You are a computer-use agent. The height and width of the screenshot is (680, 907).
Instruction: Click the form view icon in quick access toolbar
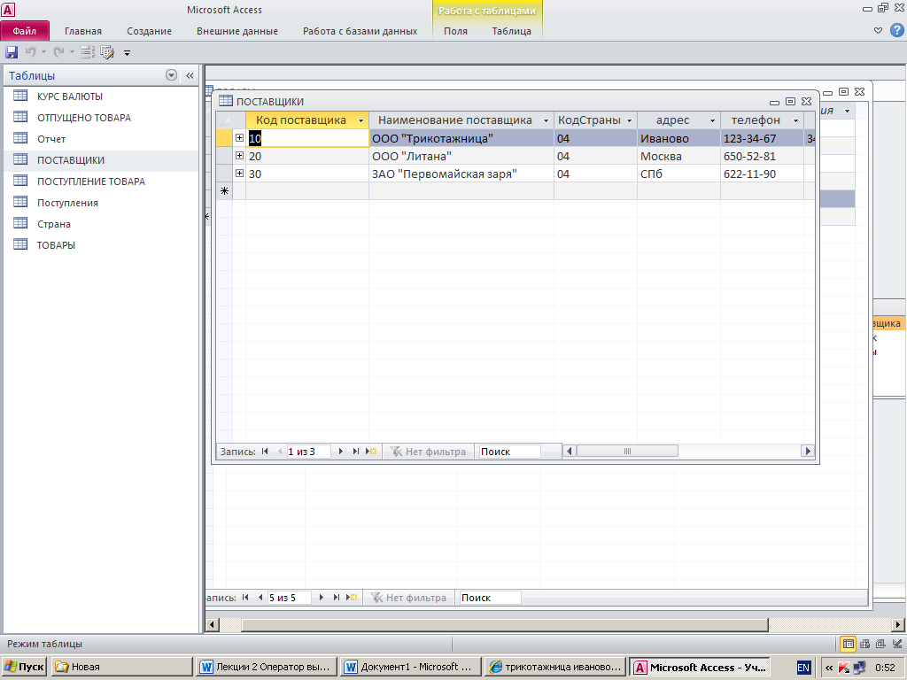pyautogui.click(x=88, y=52)
